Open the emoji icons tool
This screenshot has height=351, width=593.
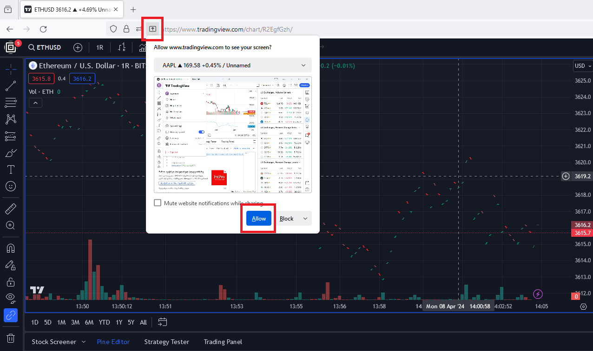click(11, 186)
